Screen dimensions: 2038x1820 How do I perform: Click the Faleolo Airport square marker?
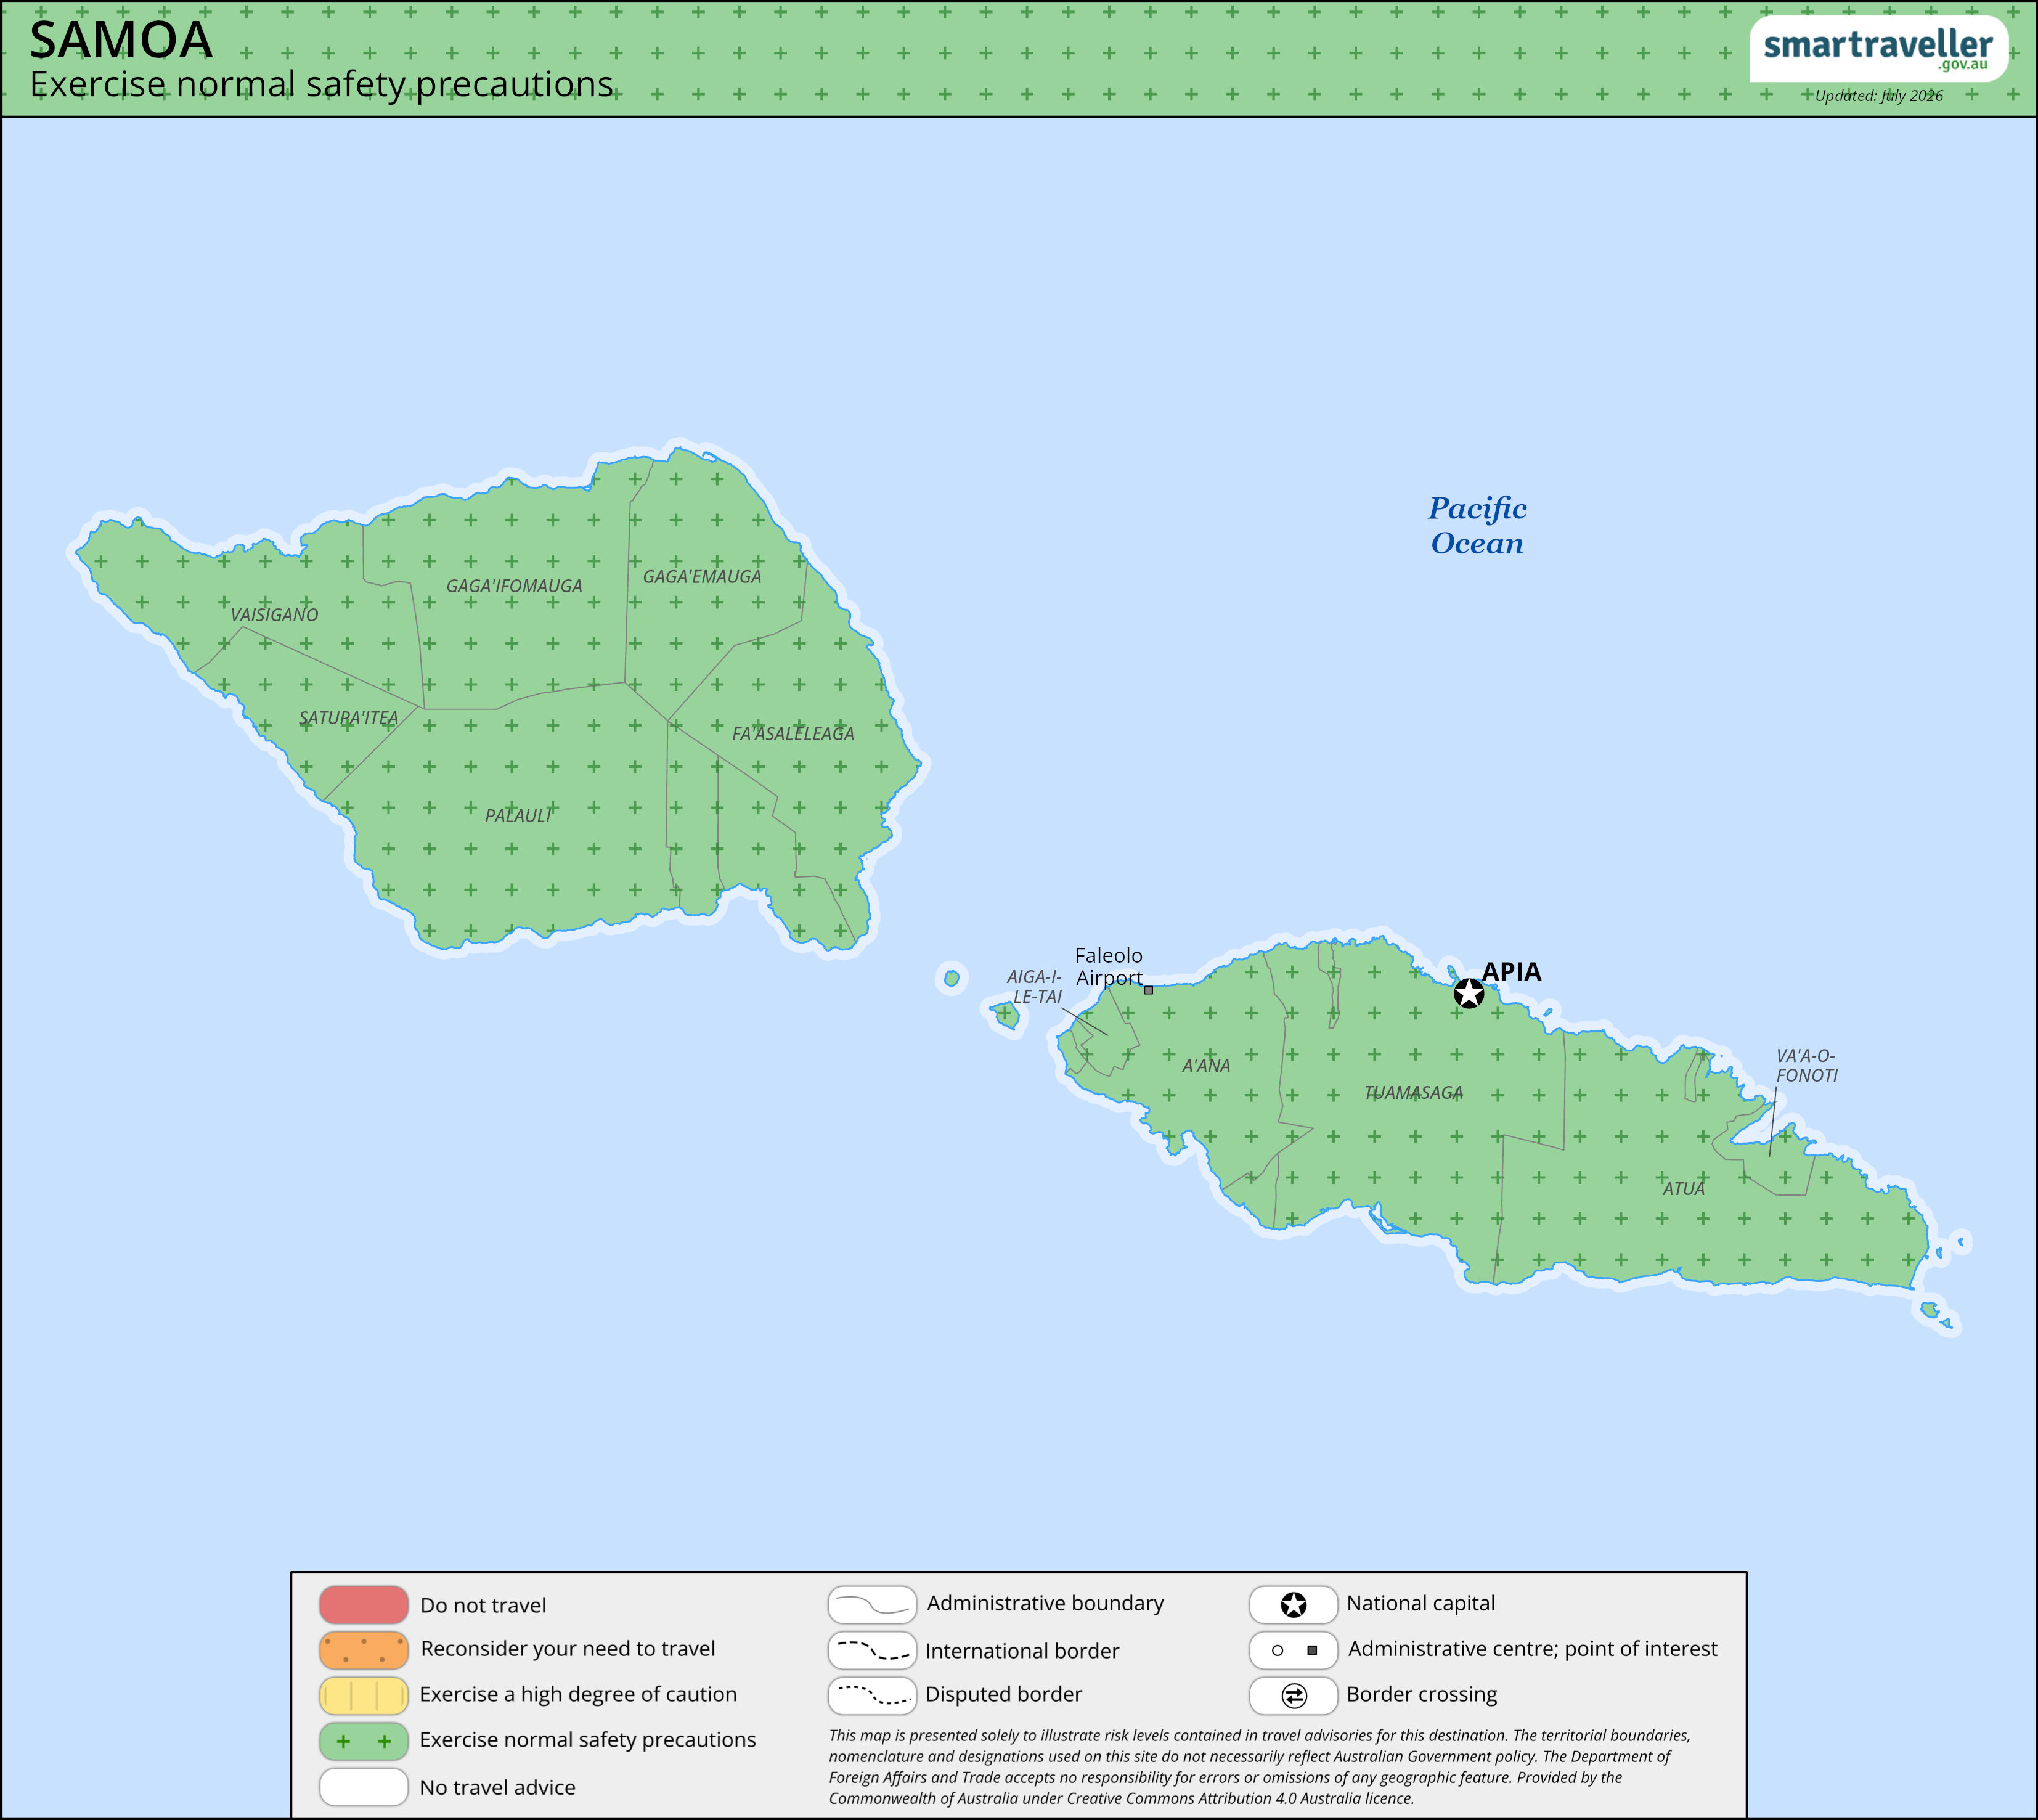[1148, 990]
